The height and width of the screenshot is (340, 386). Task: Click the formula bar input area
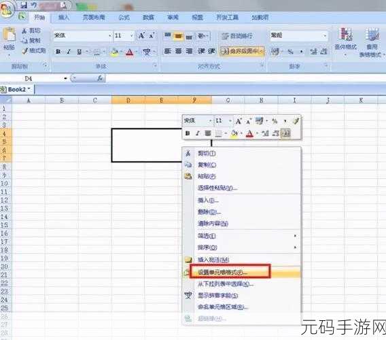(246, 78)
